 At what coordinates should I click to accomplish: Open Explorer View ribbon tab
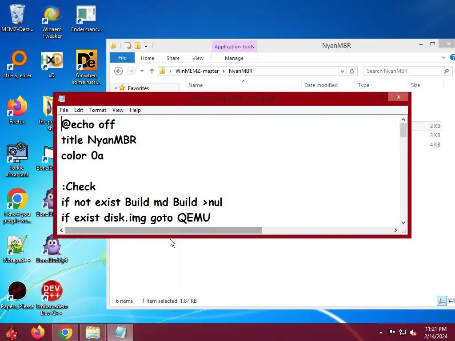coord(198,58)
